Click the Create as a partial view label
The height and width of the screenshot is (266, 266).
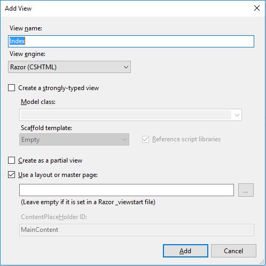coord(50,160)
